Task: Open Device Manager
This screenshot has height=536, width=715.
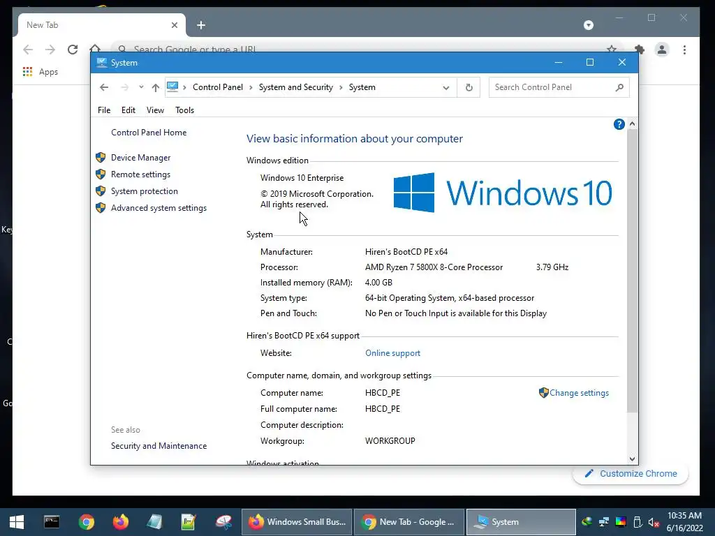Action: coord(140,158)
